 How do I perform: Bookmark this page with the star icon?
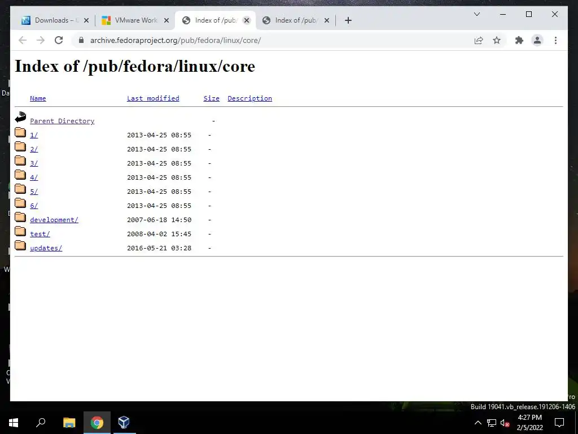point(497,40)
